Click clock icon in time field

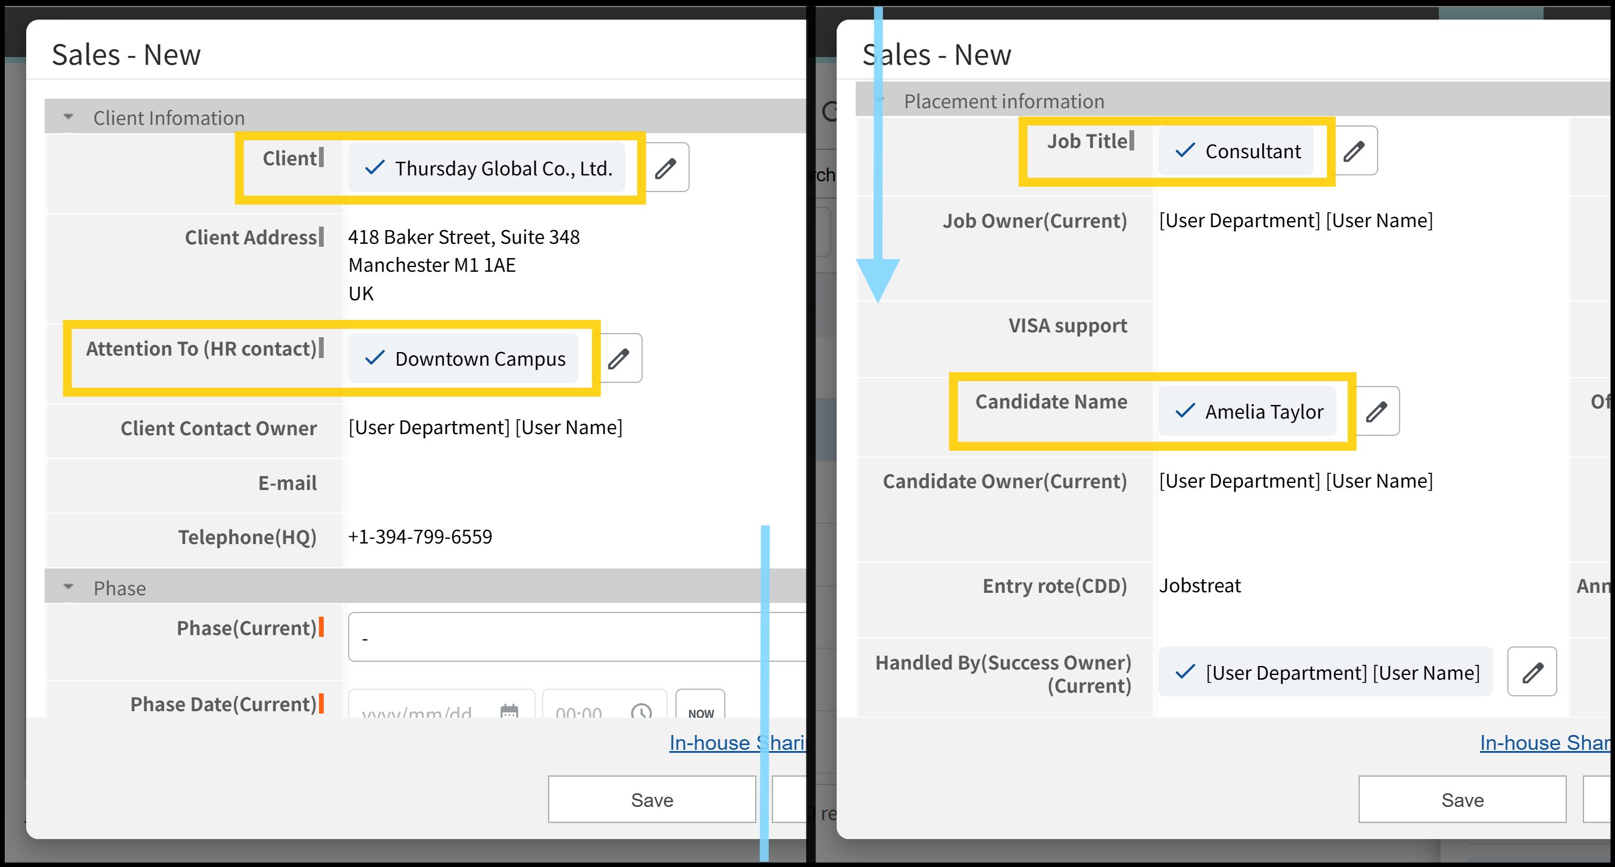[x=641, y=712]
